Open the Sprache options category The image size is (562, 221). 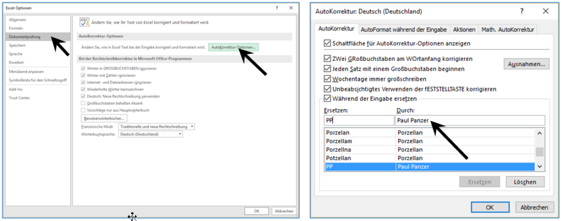16,54
